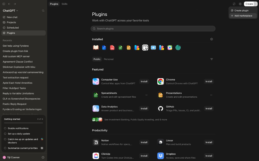This screenshot has height=161, width=259.
Task: Install the Linear plugin
Action: click(x=209, y=142)
